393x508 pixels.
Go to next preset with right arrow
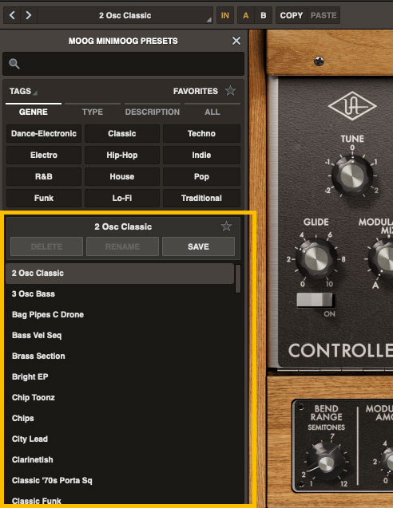tap(29, 15)
